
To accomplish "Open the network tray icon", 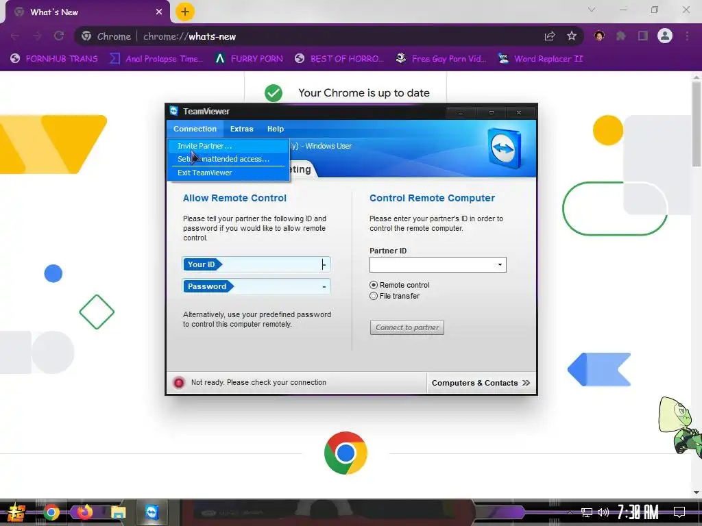I will (x=587, y=512).
